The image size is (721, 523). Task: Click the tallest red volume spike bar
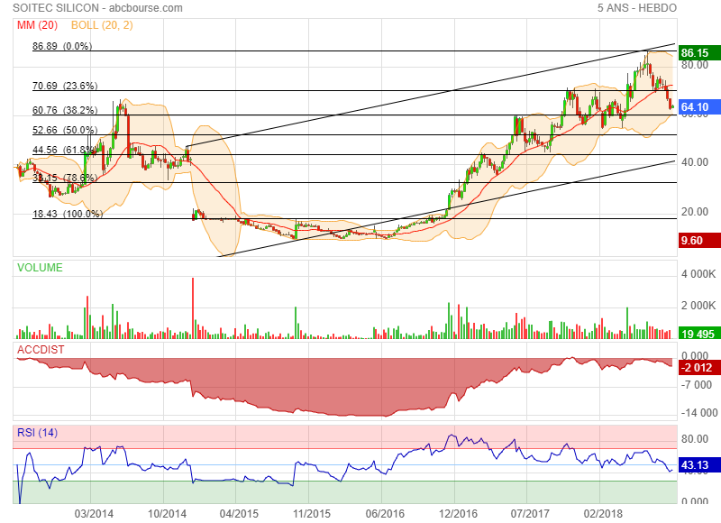click(x=193, y=308)
